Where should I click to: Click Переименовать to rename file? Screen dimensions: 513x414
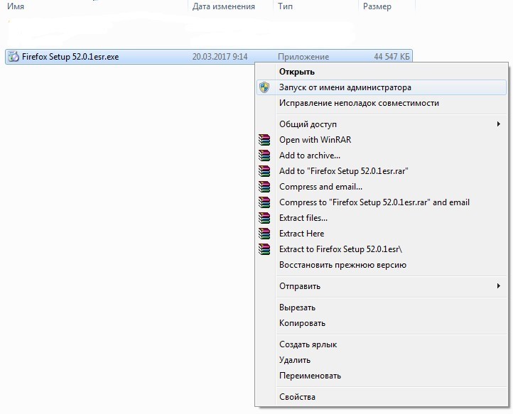(x=310, y=376)
